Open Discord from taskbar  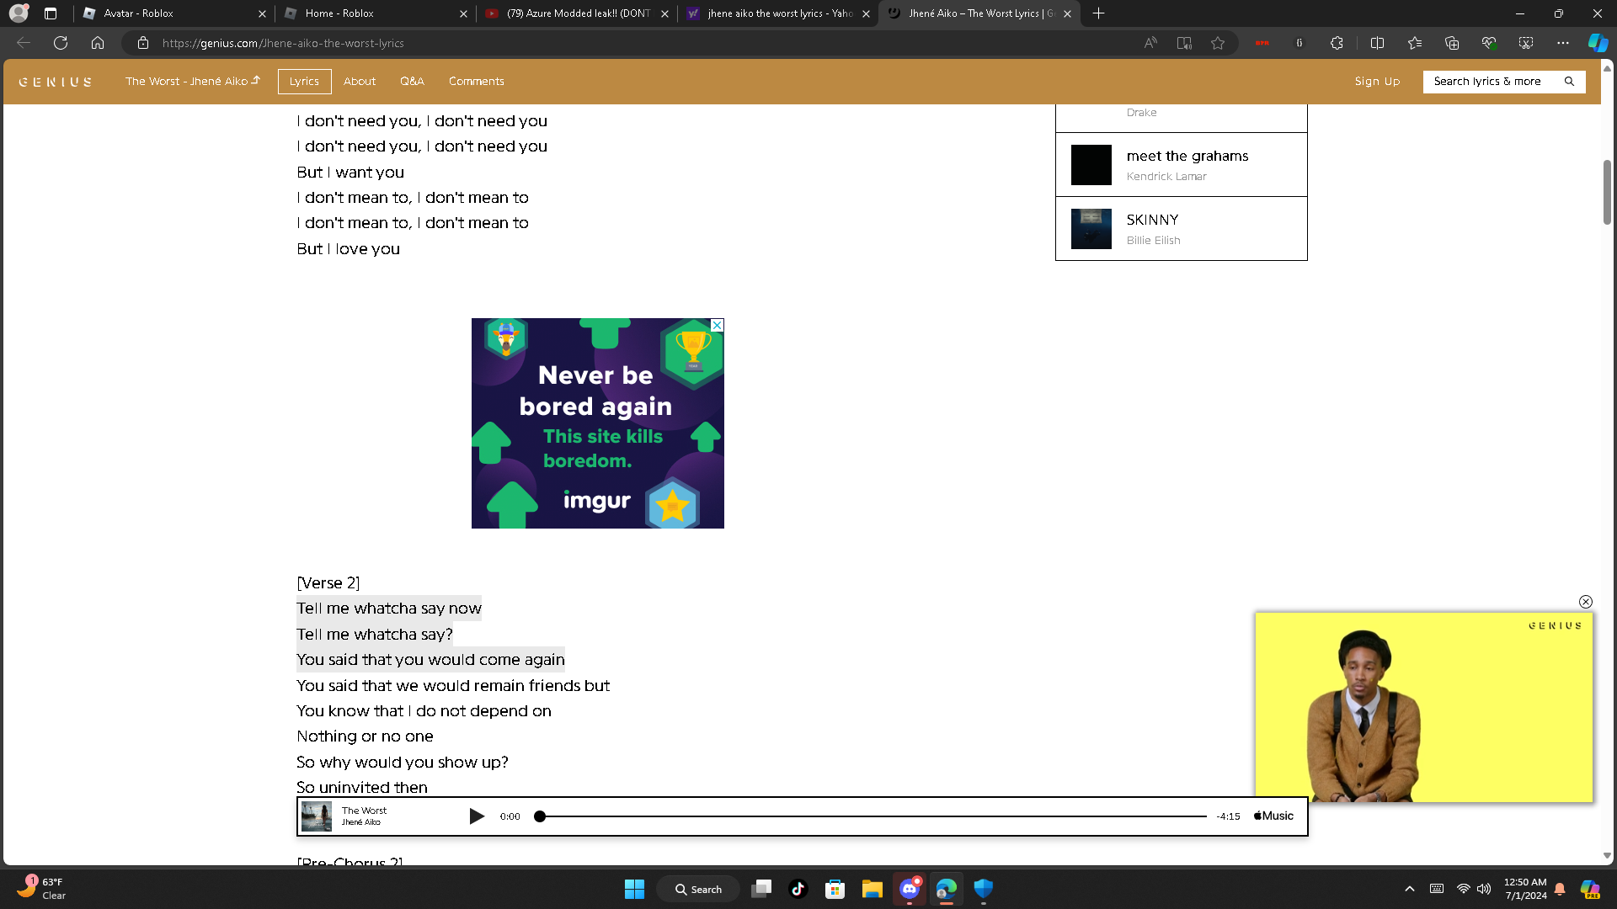pyautogui.click(x=910, y=889)
